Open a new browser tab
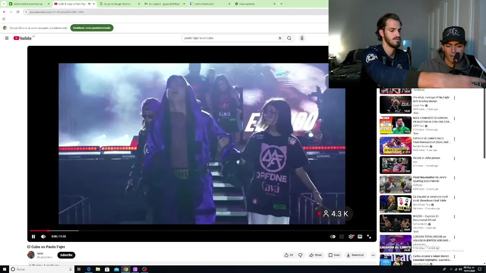 click(281, 4)
